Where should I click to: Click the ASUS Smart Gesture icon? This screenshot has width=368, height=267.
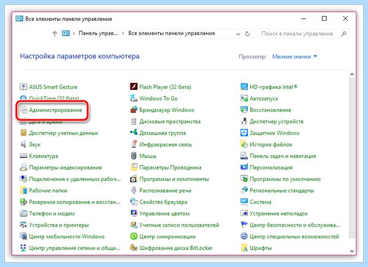point(23,87)
